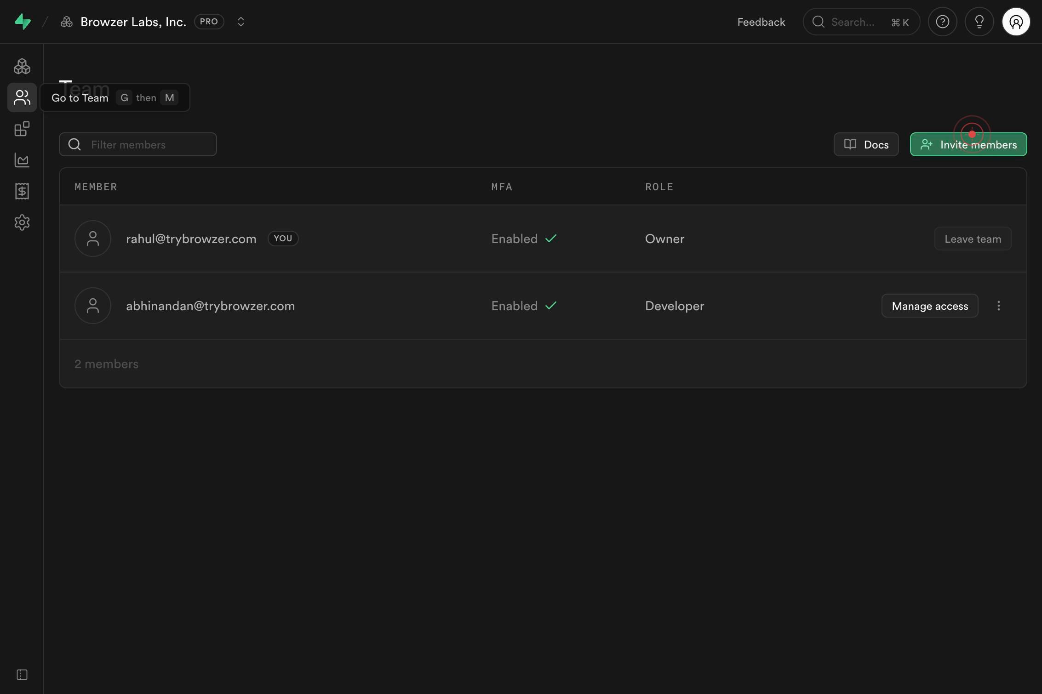Open the help question mark icon
Screen dimensions: 1042x694
(x=943, y=22)
